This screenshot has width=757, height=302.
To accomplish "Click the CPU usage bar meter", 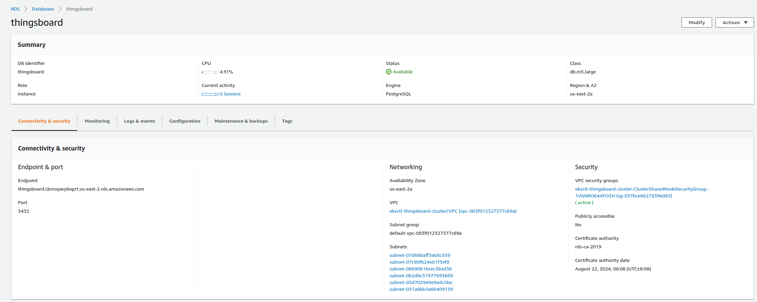I will [210, 72].
